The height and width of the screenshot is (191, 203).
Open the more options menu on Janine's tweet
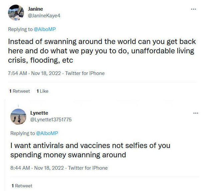click(193, 9)
